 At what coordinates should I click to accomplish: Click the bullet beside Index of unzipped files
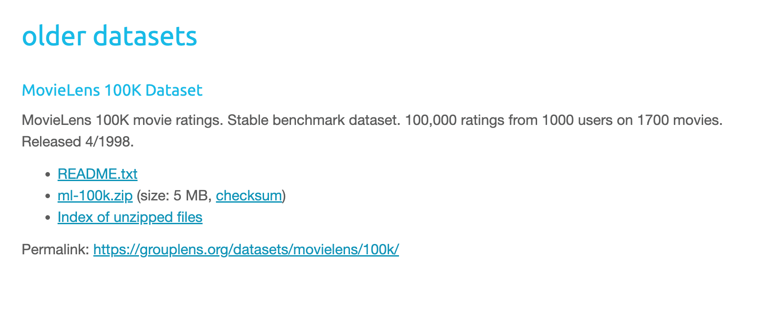click(x=48, y=217)
